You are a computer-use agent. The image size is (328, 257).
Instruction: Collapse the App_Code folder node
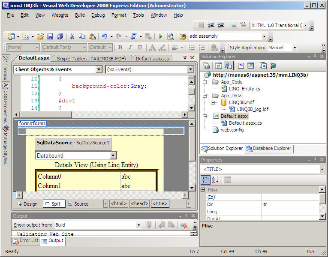205,82
